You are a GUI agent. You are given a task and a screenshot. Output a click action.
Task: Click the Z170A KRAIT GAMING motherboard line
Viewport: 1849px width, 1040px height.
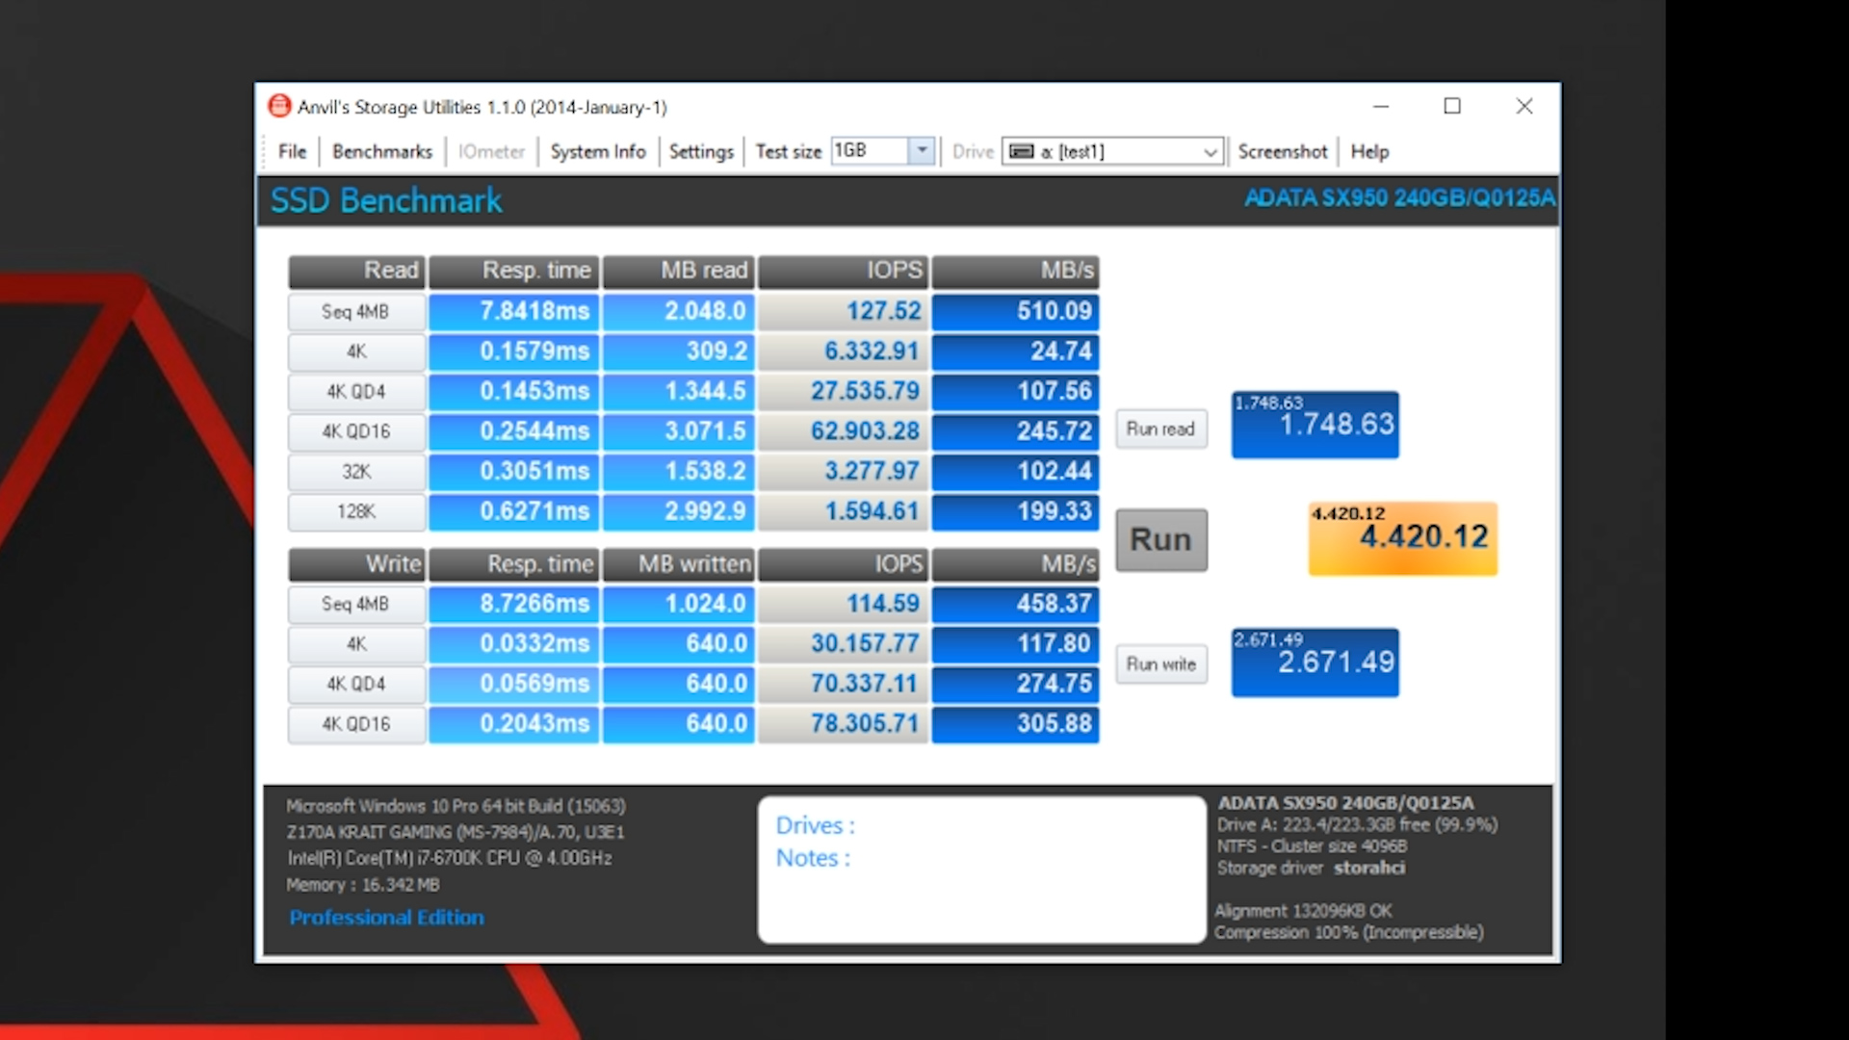[455, 832]
